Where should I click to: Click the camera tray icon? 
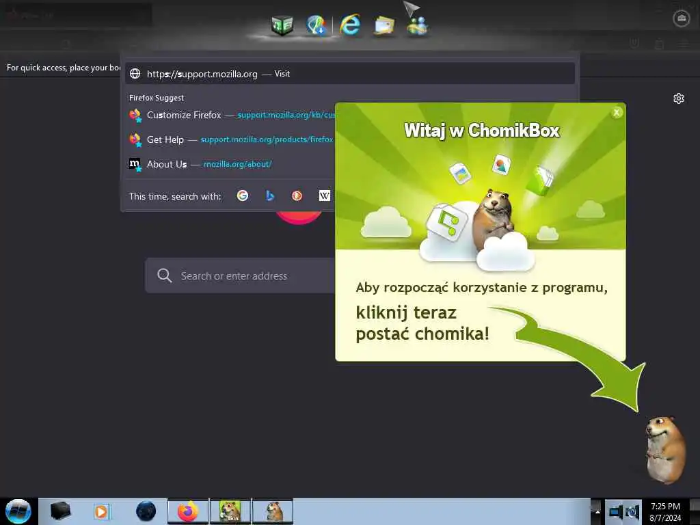(632, 511)
